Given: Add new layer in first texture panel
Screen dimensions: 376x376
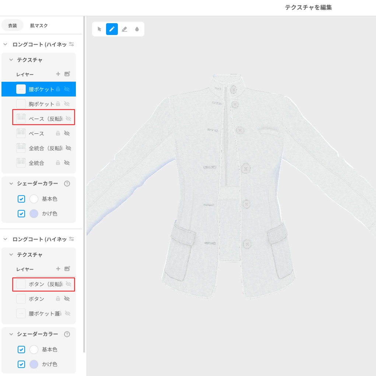Looking at the screenshot, I should (x=58, y=74).
